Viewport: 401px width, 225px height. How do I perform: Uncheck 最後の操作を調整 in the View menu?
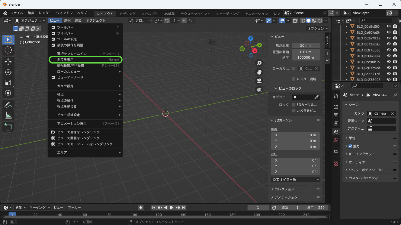53,45
